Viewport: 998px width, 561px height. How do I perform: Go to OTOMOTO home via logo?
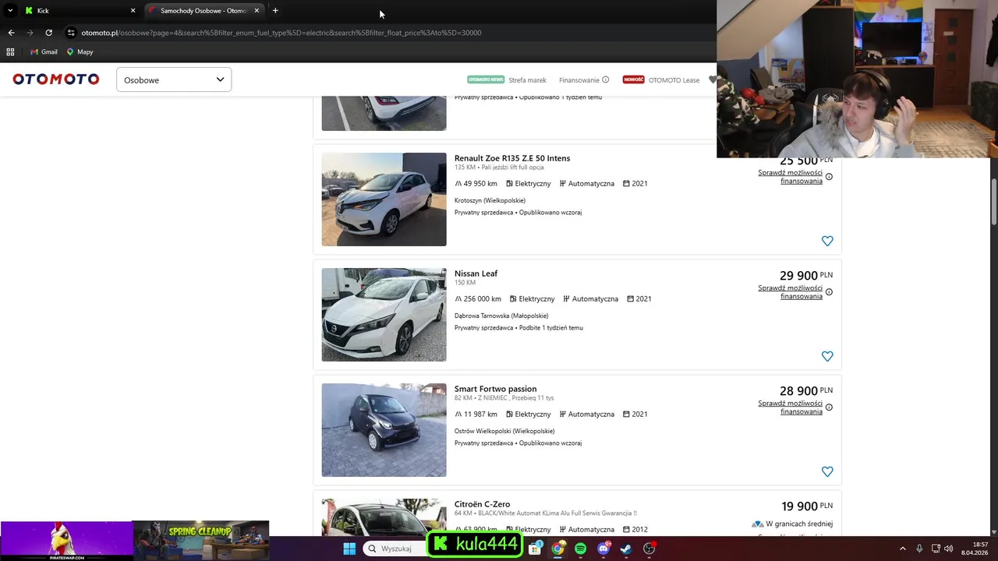56,79
